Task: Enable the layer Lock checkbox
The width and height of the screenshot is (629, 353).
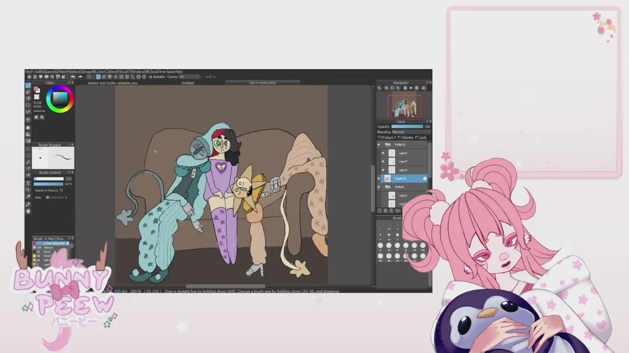Action: coord(417,138)
